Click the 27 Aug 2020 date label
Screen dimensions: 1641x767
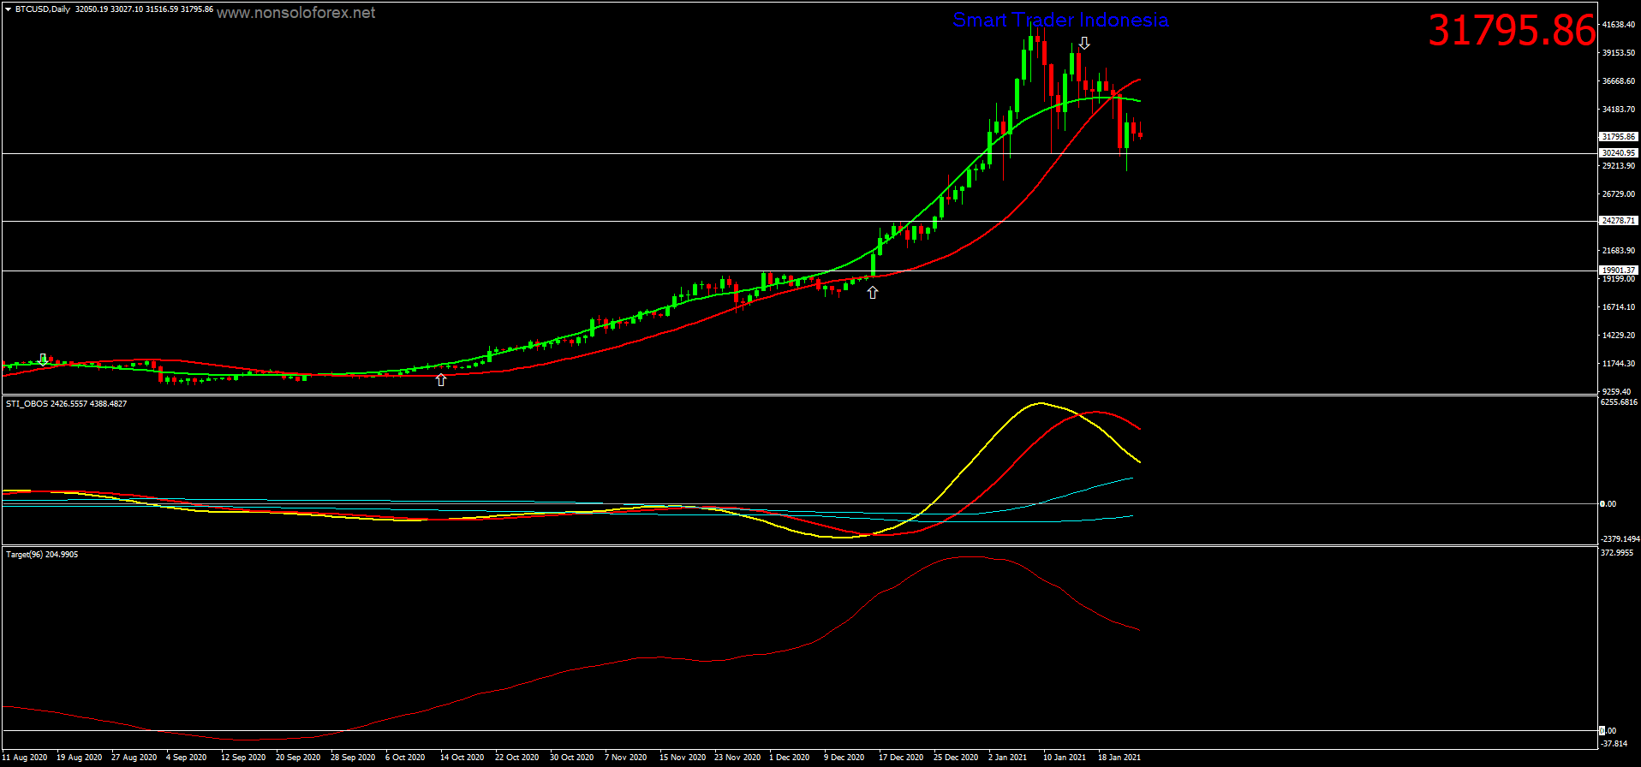coord(134,758)
